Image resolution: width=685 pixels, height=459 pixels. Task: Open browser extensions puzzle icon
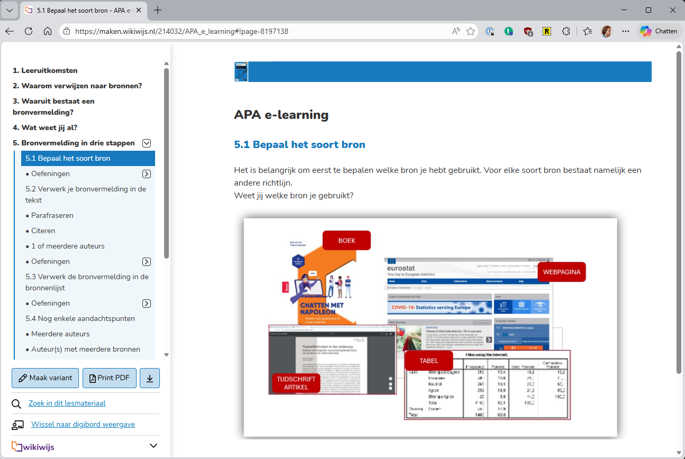click(566, 31)
